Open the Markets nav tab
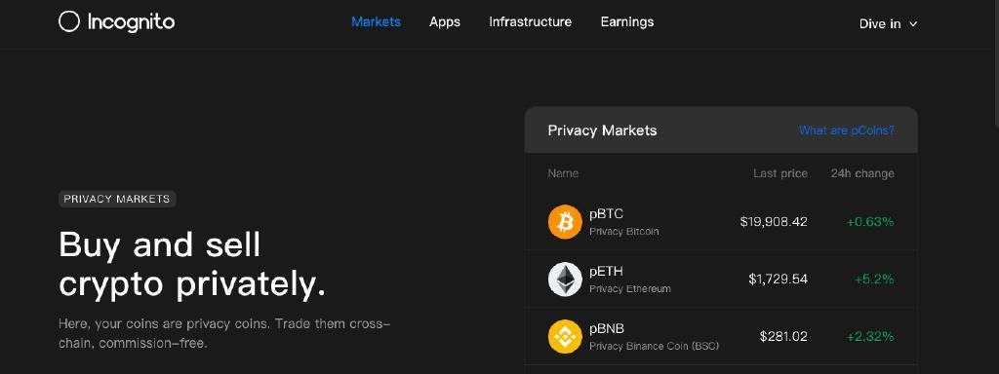Viewport: 999px width, 374px height. (376, 21)
